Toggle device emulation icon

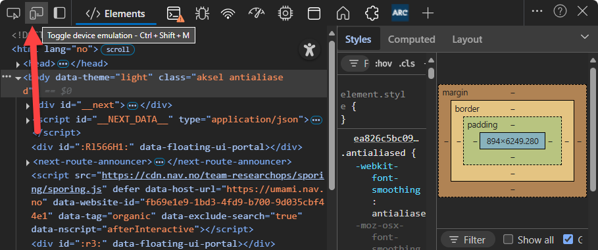[x=36, y=13]
